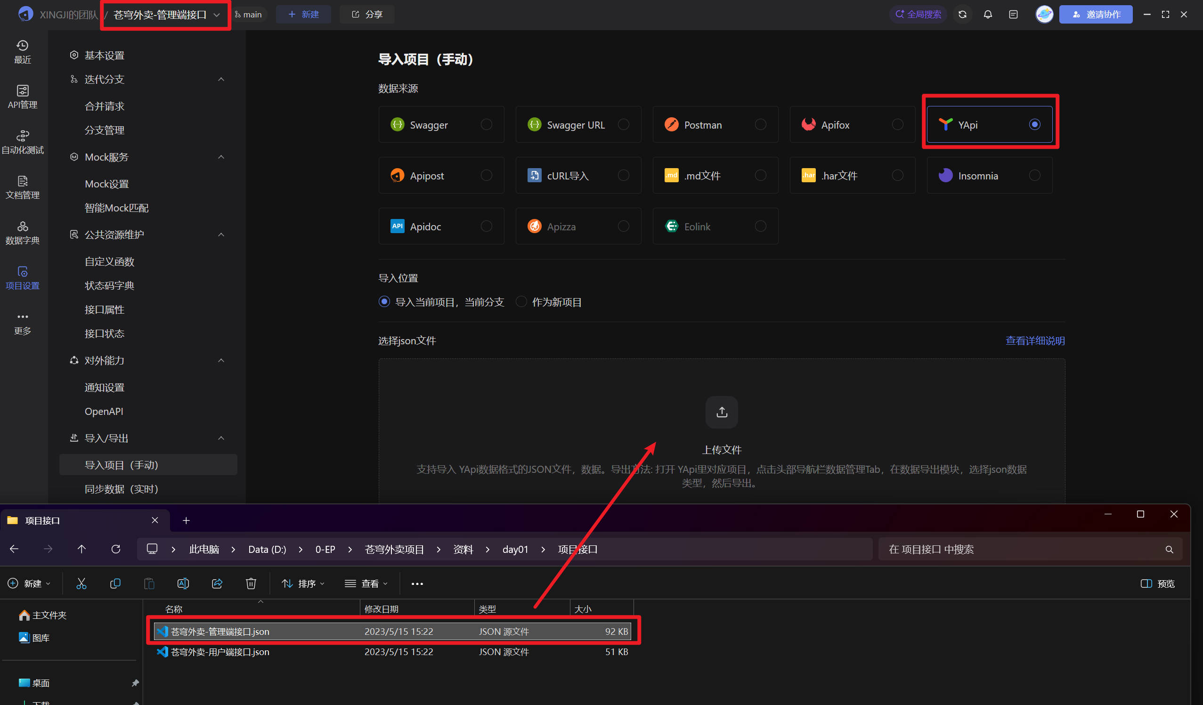Click the Share icon in Explorer toolbar
The width and height of the screenshot is (1203, 705).
(217, 583)
